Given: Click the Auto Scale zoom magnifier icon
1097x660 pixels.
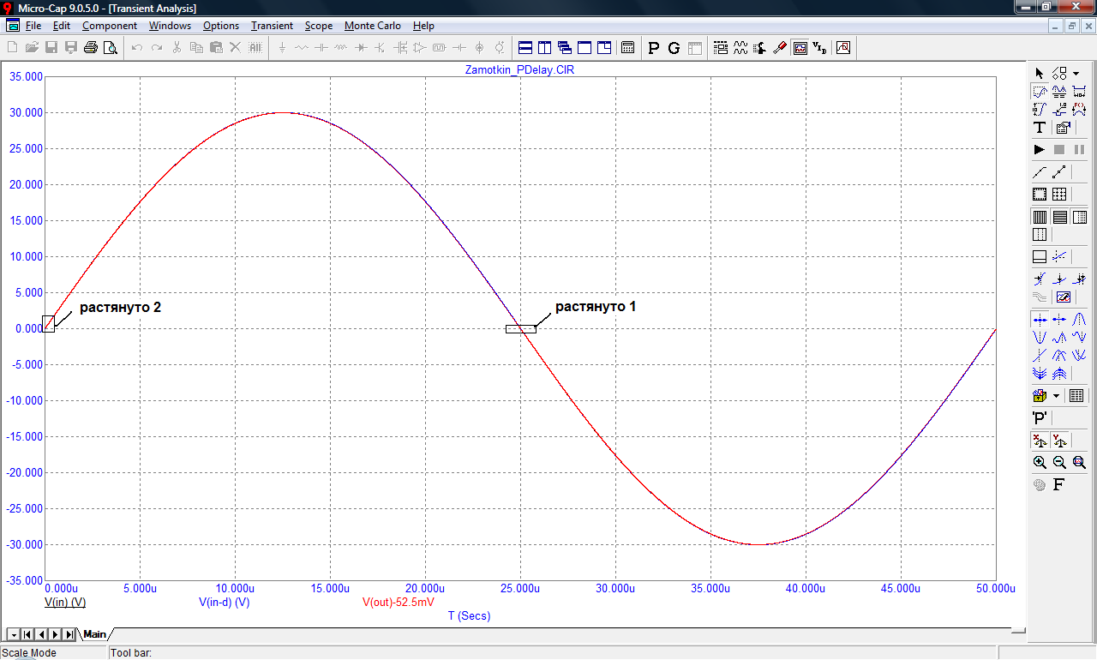Looking at the screenshot, I should [x=1079, y=462].
